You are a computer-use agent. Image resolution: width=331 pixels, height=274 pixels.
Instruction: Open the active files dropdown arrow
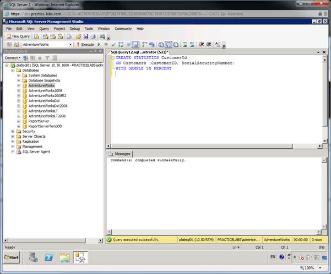[x=318, y=52]
